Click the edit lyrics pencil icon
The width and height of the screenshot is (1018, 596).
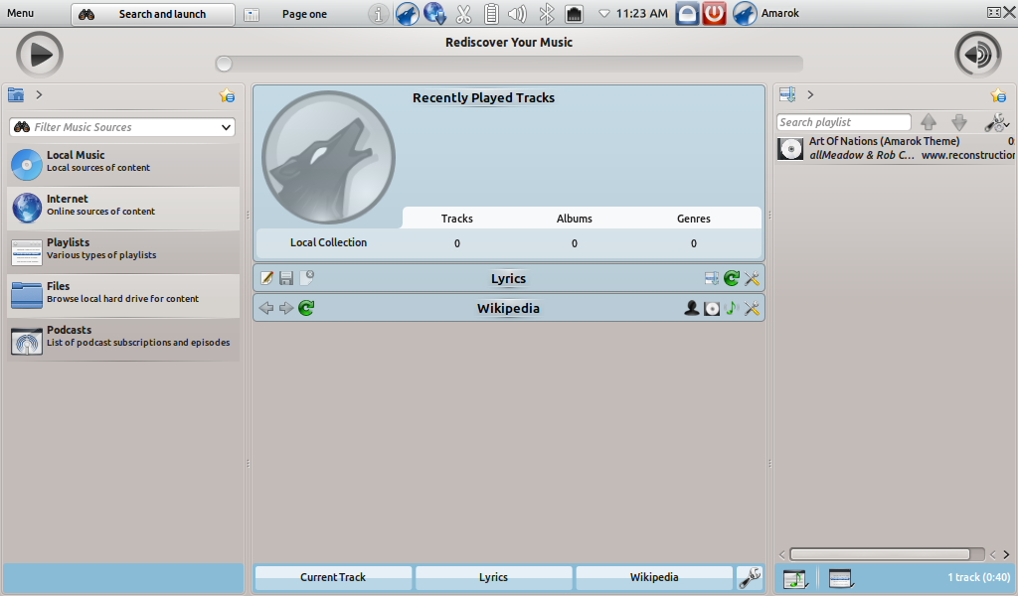pyautogui.click(x=266, y=279)
